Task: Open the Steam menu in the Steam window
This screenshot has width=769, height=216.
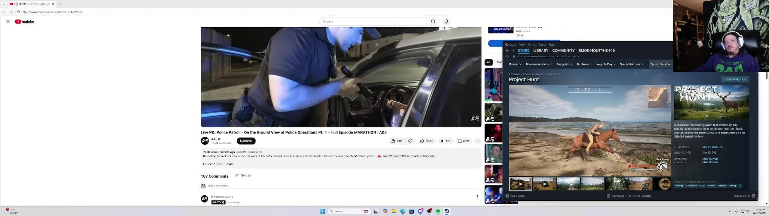Action: point(512,45)
